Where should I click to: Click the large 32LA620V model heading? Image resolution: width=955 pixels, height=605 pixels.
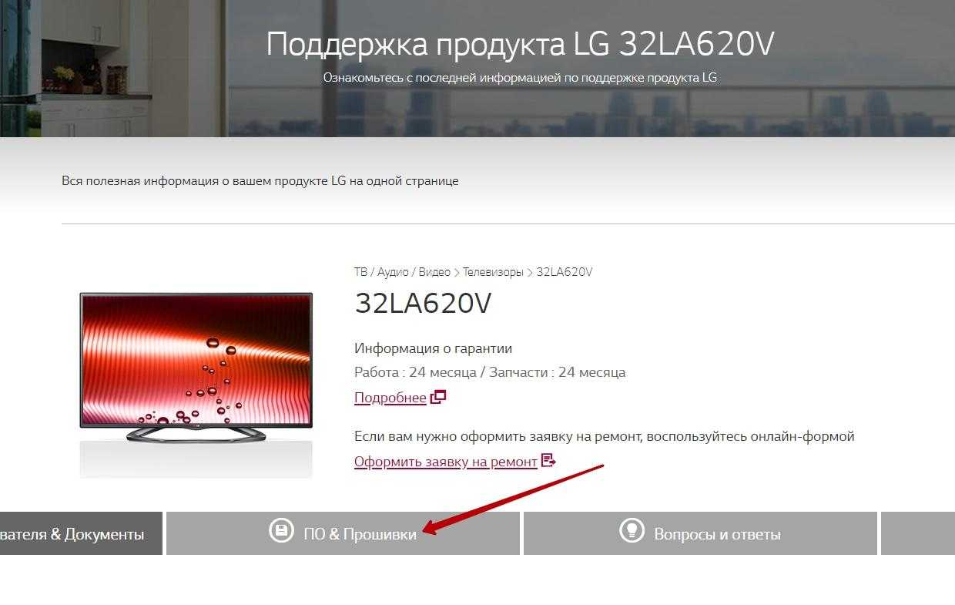[x=423, y=304]
